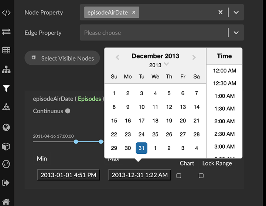This screenshot has width=266, height=206.
Task: Click the first handle on range slider
Action: click(76, 142)
